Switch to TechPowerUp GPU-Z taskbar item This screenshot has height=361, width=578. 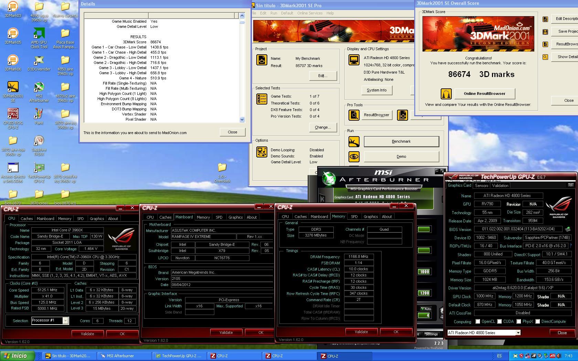coord(180,356)
